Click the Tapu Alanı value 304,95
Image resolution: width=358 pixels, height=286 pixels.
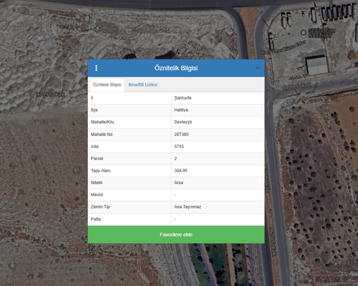coord(181,171)
